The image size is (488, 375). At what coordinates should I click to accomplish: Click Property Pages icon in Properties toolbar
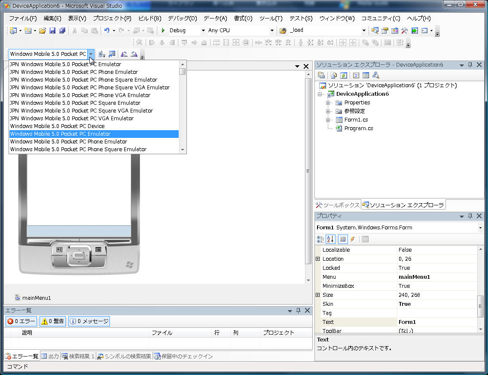365,239
